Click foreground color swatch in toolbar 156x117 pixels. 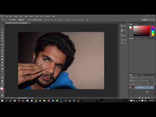click(x=2, y=89)
